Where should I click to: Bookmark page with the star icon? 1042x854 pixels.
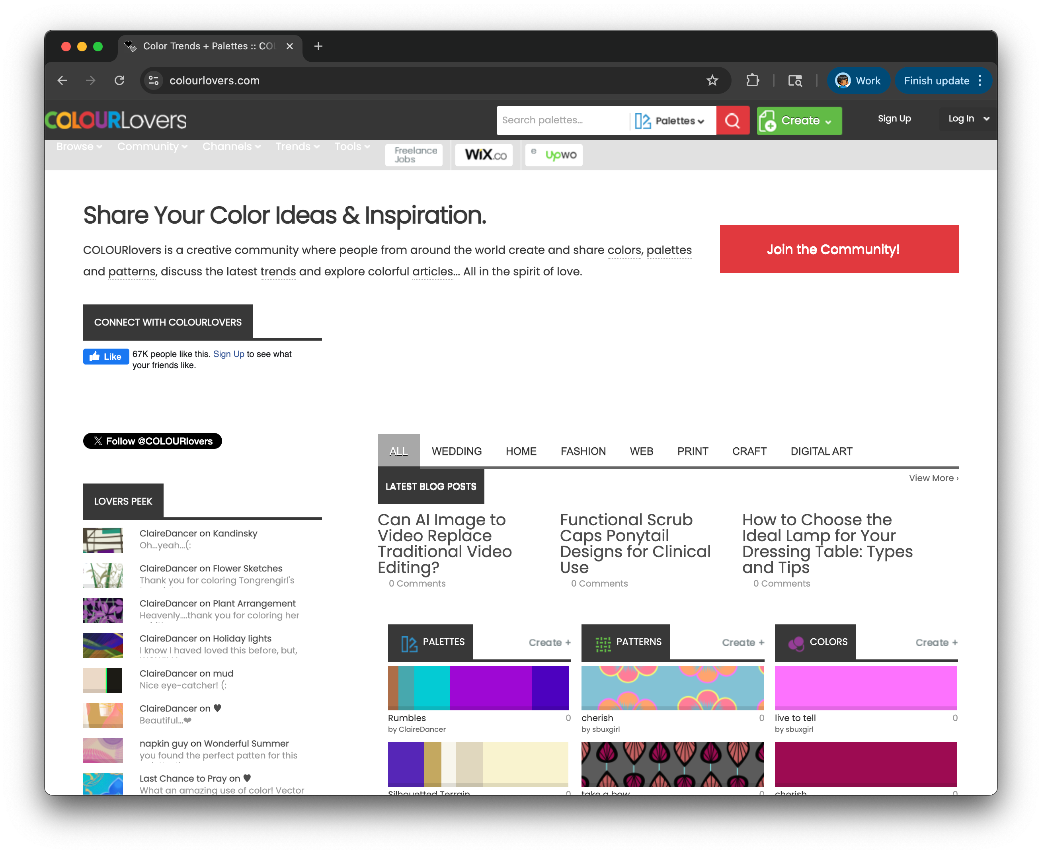click(x=712, y=80)
